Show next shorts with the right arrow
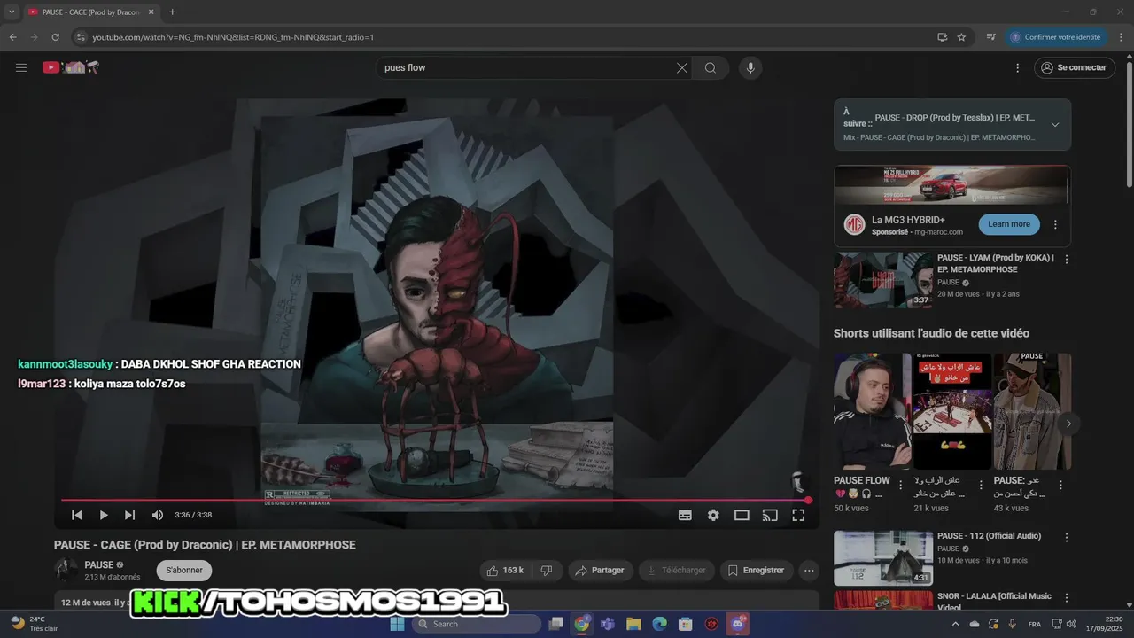This screenshot has width=1134, height=638. (1068, 424)
